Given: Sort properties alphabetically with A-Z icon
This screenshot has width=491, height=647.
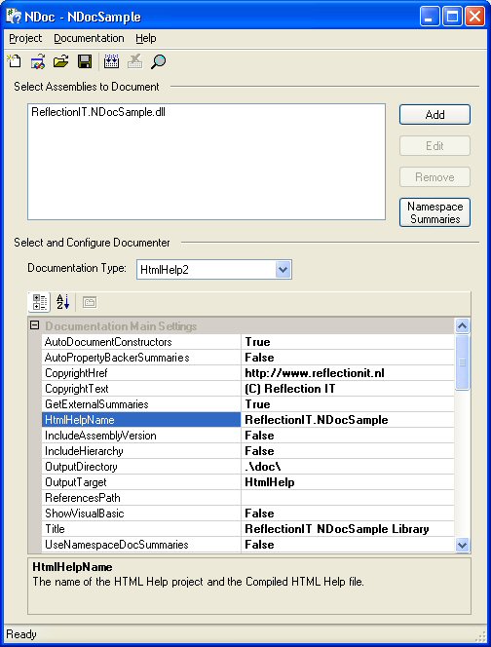Looking at the screenshot, I should click(x=62, y=302).
